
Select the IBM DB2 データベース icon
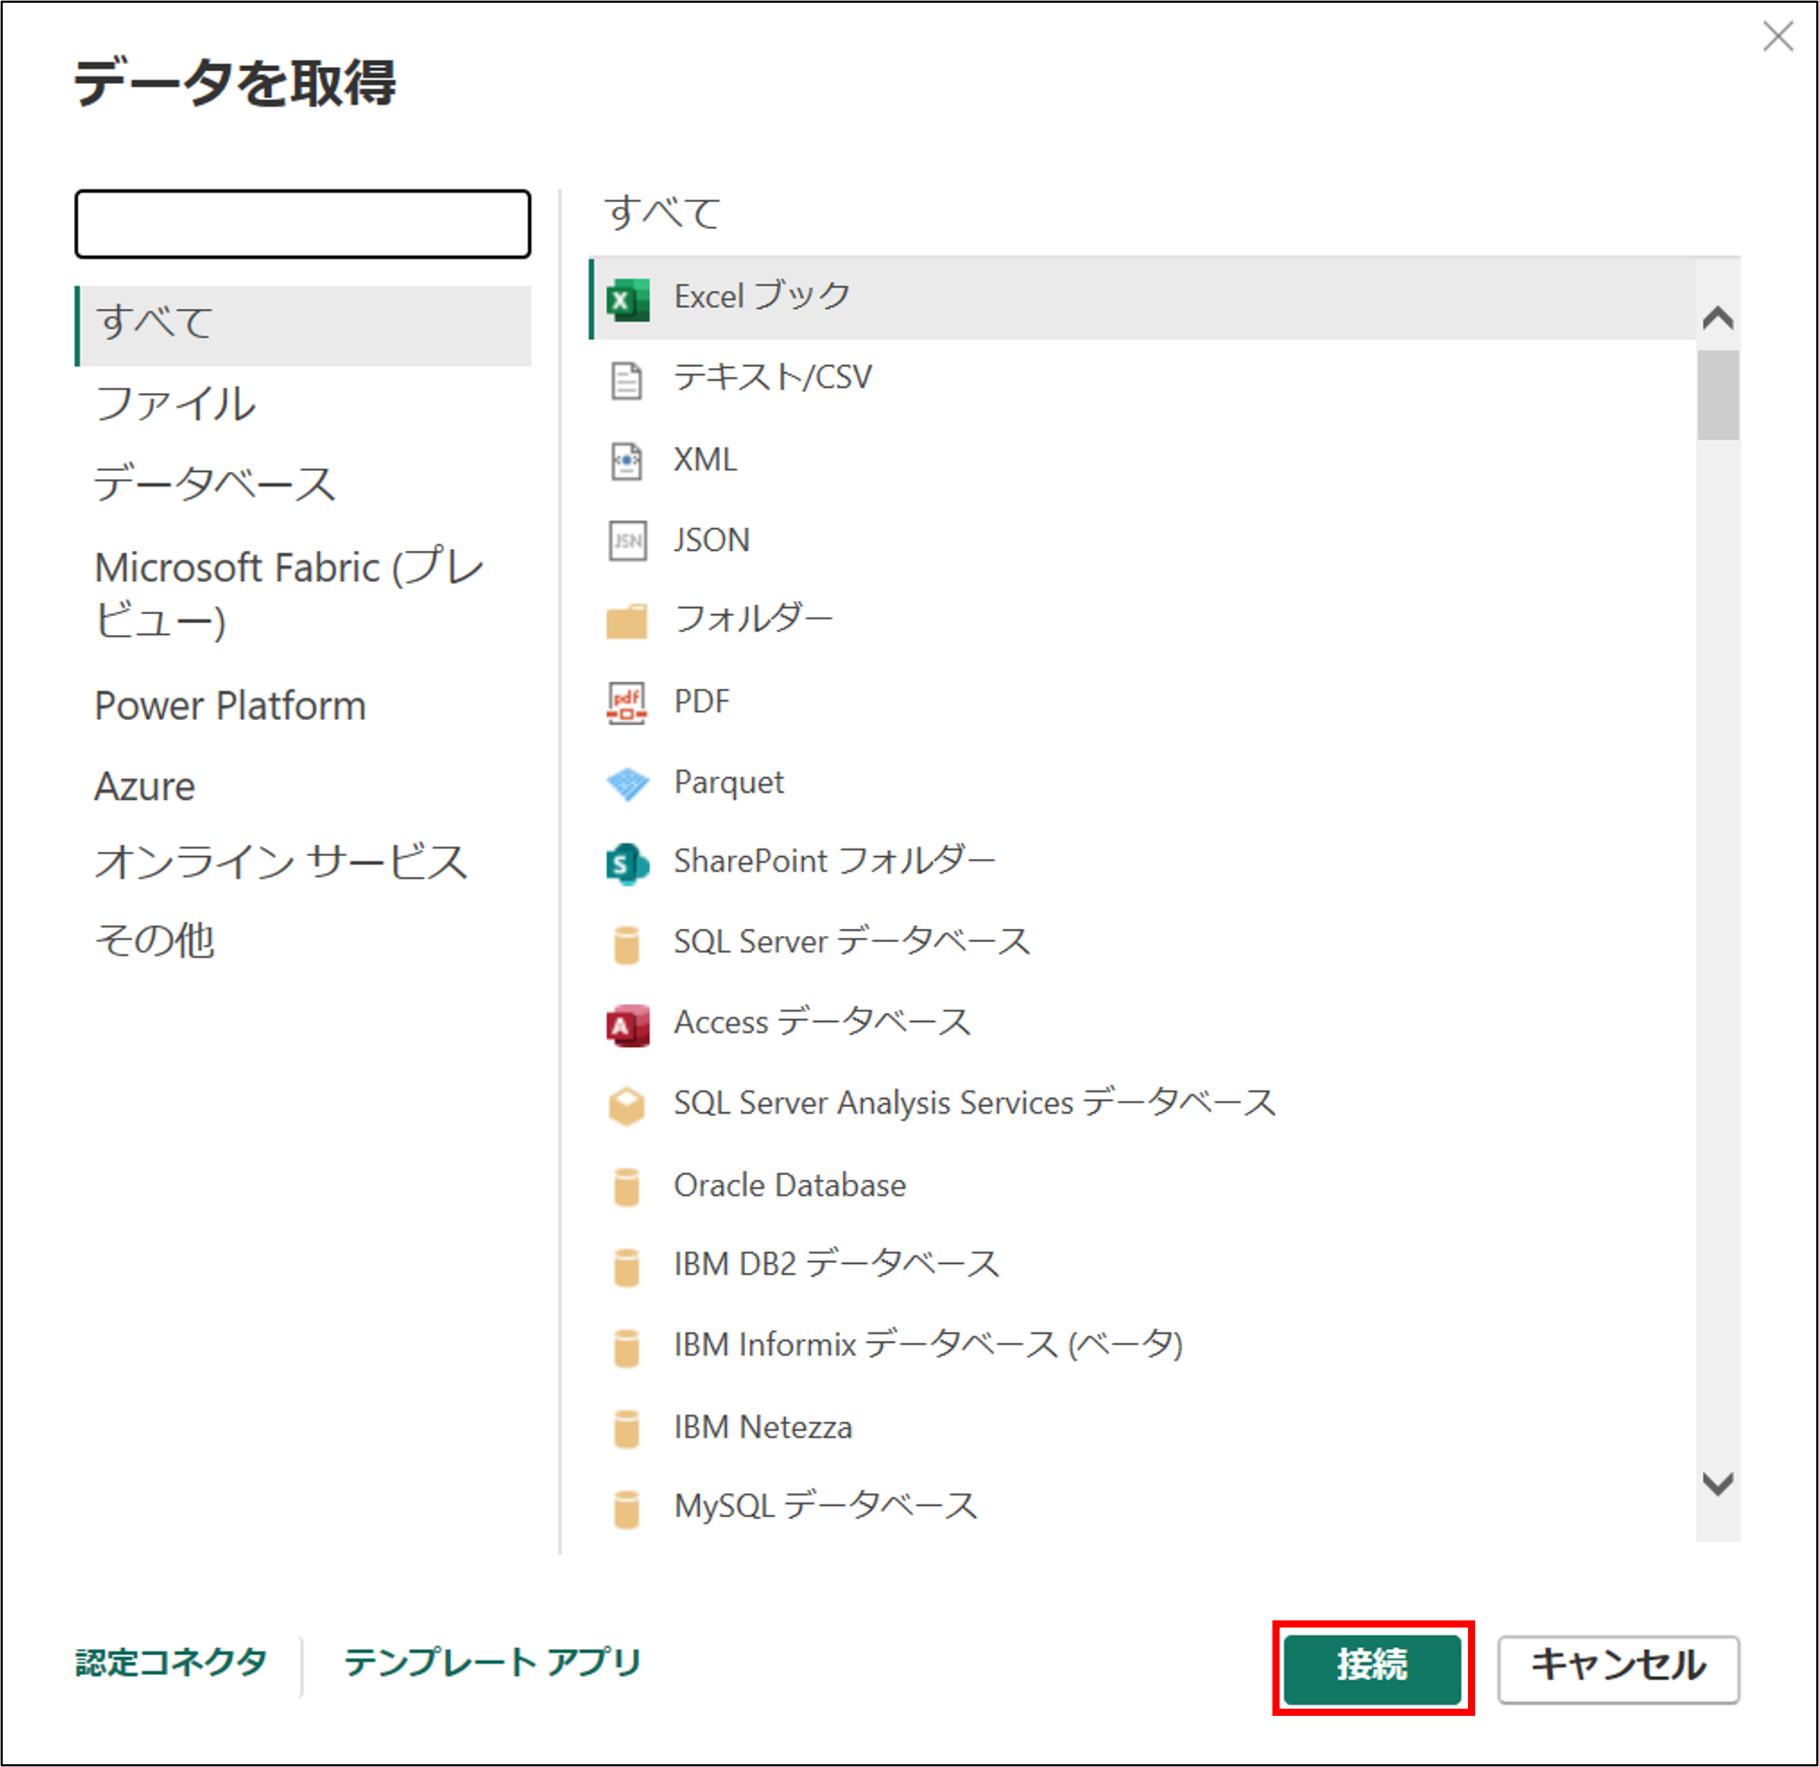coord(626,1267)
